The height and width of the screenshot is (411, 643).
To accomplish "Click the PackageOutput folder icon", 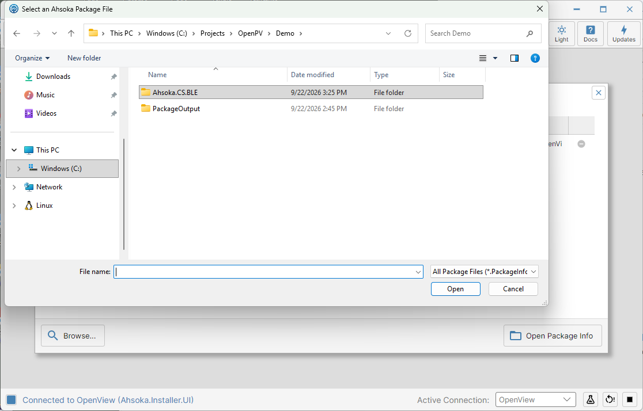I will (146, 108).
